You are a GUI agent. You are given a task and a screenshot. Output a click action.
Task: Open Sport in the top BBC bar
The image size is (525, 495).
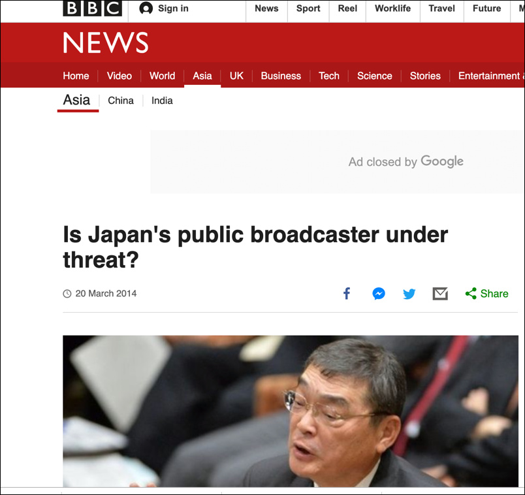[308, 8]
